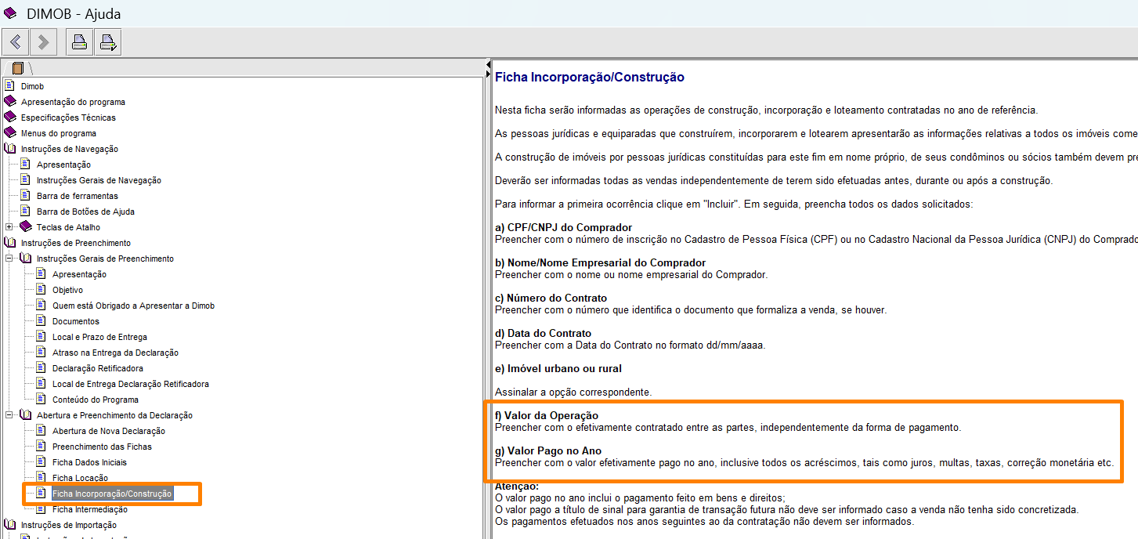
Task: Open Apresentação under Instruções de Navegação
Action: pyautogui.click(x=63, y=165)
